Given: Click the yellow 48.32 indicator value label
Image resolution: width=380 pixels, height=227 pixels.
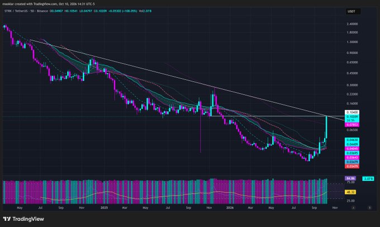Looking at the screenshot, I should click(350, 192).
